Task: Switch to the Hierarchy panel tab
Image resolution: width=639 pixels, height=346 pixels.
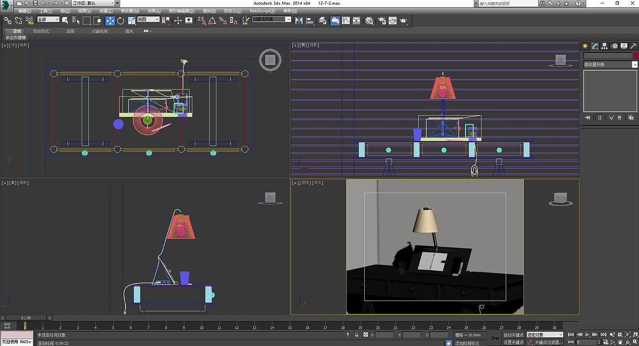Action: coord(604,46)
